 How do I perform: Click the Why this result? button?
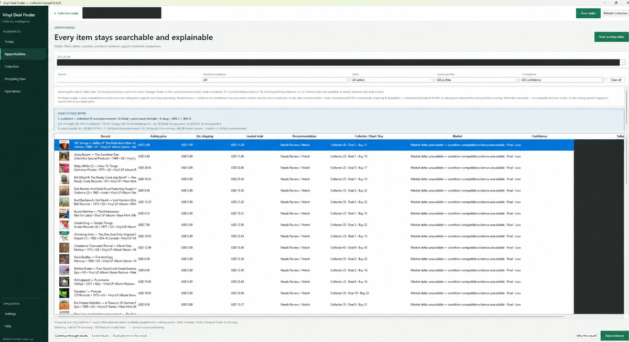(x=587, y=336)
